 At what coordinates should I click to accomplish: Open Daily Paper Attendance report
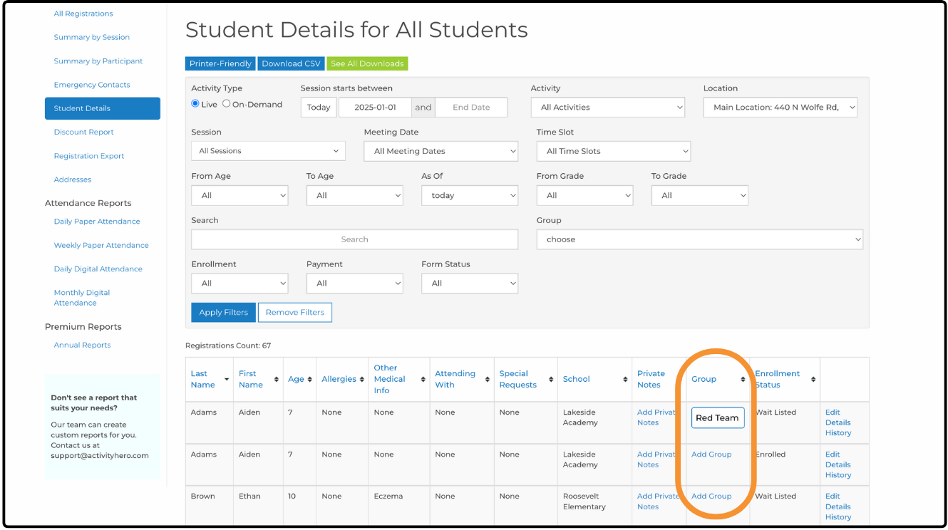pos(97,222)
